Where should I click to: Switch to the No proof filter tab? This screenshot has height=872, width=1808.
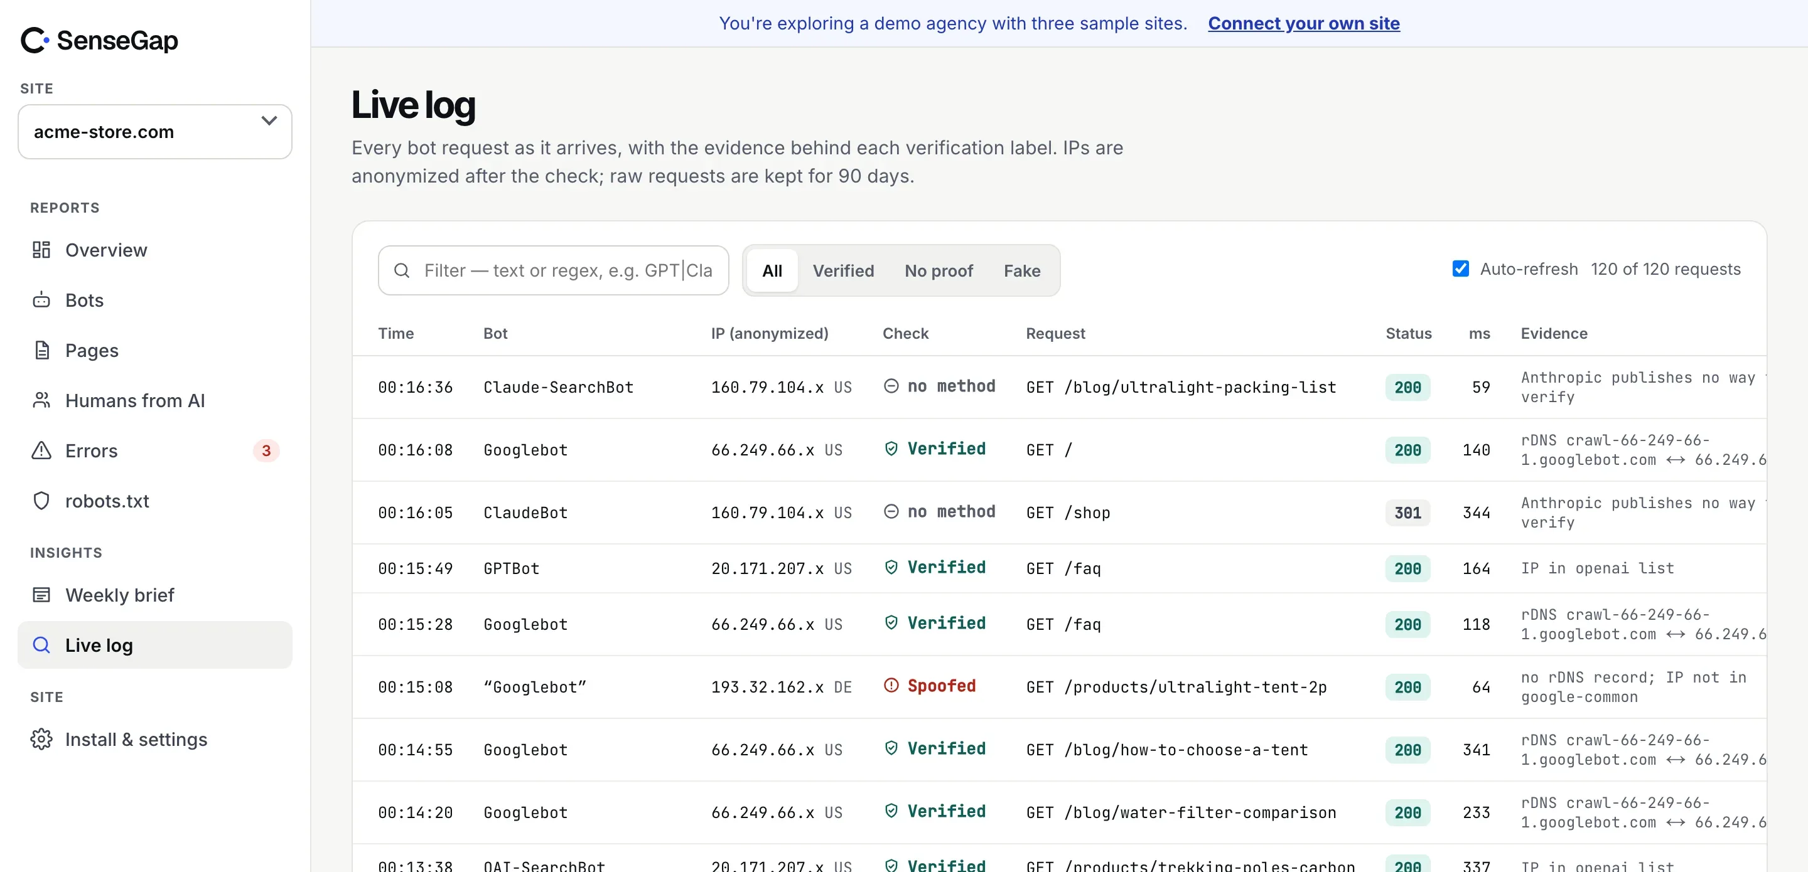coord(939,271)
